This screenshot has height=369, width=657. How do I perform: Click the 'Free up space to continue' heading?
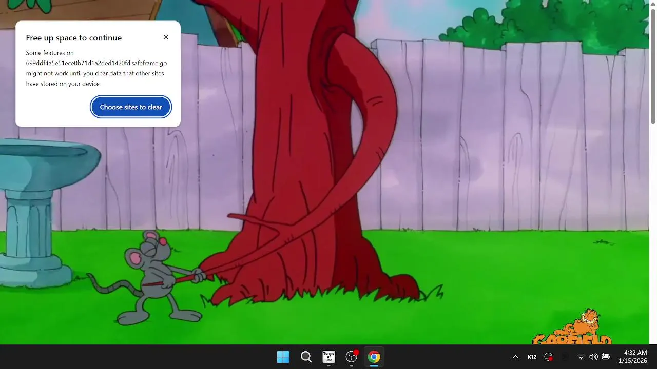[x=74, y=38]
